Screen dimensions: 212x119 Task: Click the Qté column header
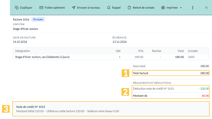(118, 51)
